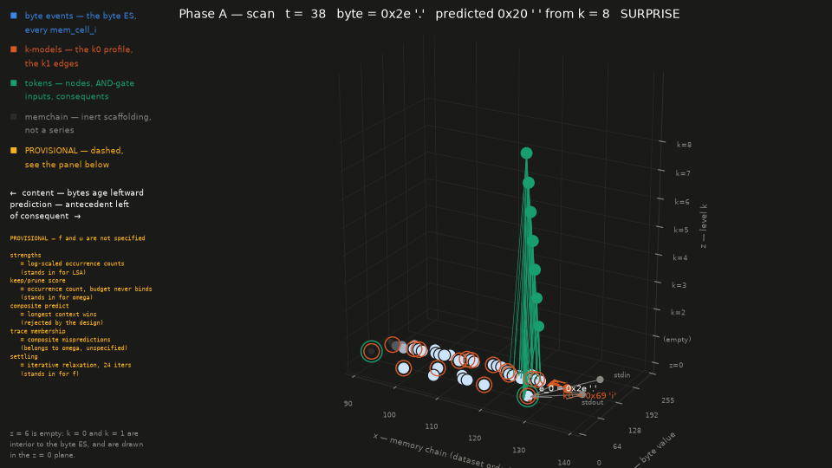Click the green-ringed node under the green spike
The image size is (832, 468).
pos(528,396)
